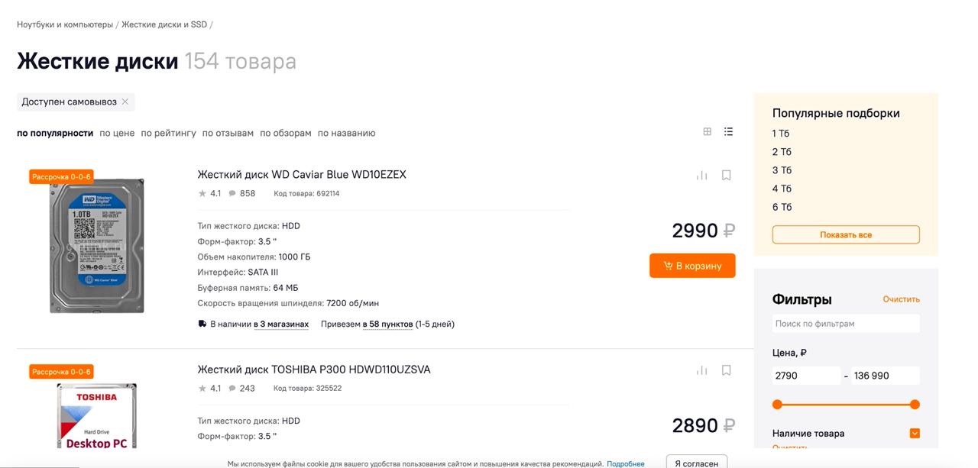The width and height of the screenshot is (978, 468).
Task: Bookmark the TOSHIBA P300 drive
Action: (726, 370)
